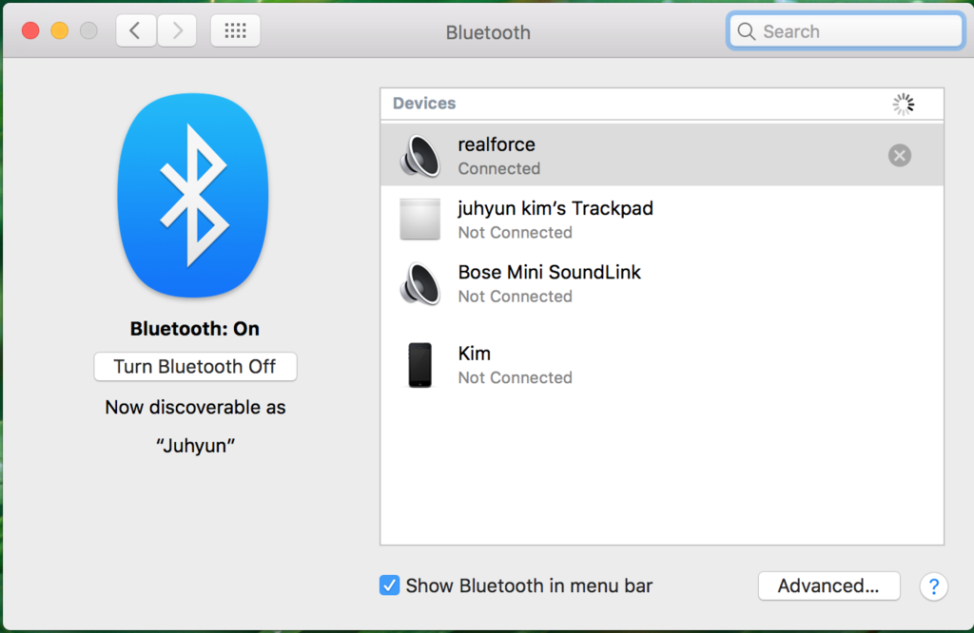Select the realforce device name
This screenshot has height=633, width=974.
coord(497,144)
